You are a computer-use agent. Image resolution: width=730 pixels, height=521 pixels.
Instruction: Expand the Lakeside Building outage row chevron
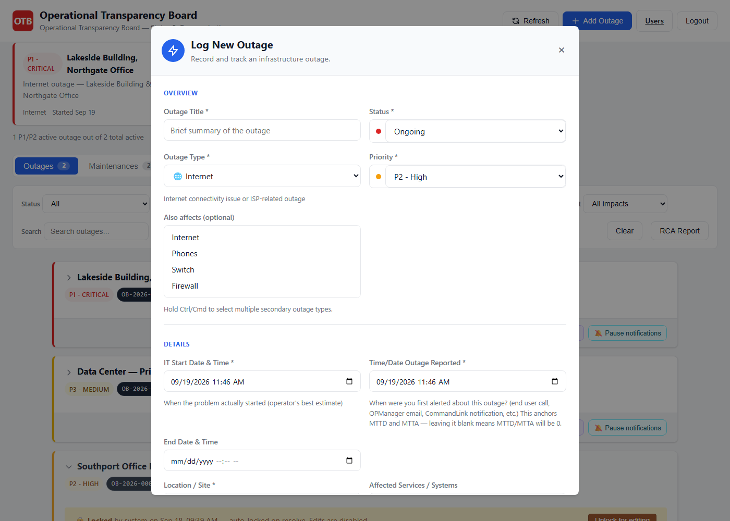click(x=69, y=278)
